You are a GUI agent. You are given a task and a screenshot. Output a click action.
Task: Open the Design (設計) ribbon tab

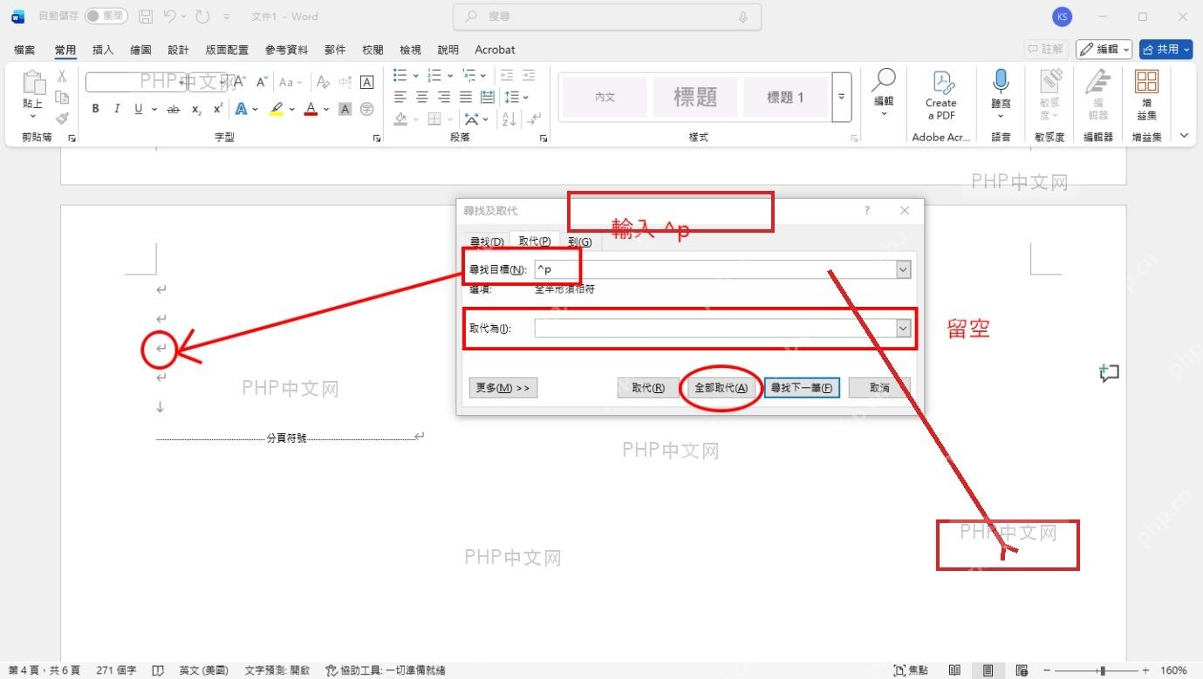pos(178,50)
